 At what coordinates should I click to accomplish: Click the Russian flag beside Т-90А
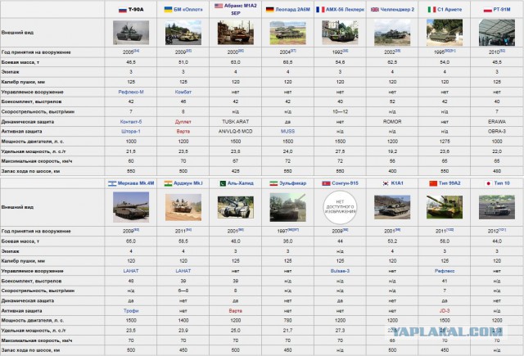[123, 10]
